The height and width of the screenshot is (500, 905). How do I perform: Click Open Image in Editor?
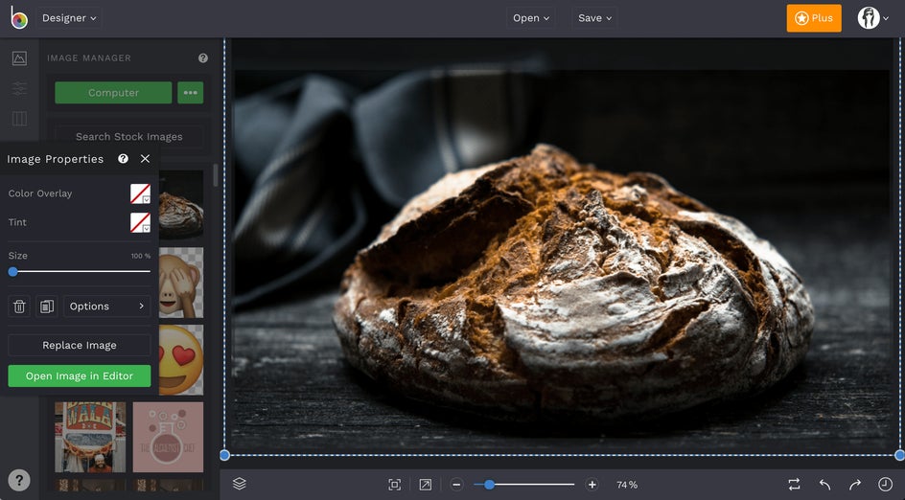[80, 376]
